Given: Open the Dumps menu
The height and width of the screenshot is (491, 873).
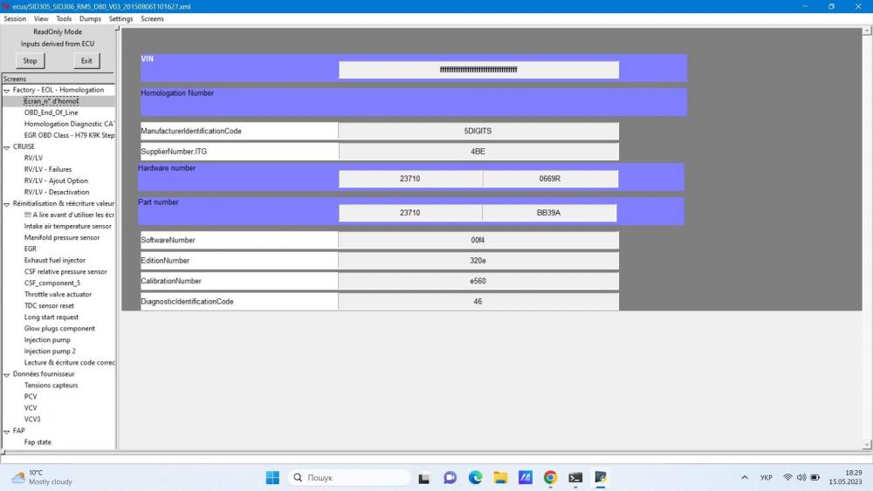Looking at the screenshot, I should tap(90, 19).
